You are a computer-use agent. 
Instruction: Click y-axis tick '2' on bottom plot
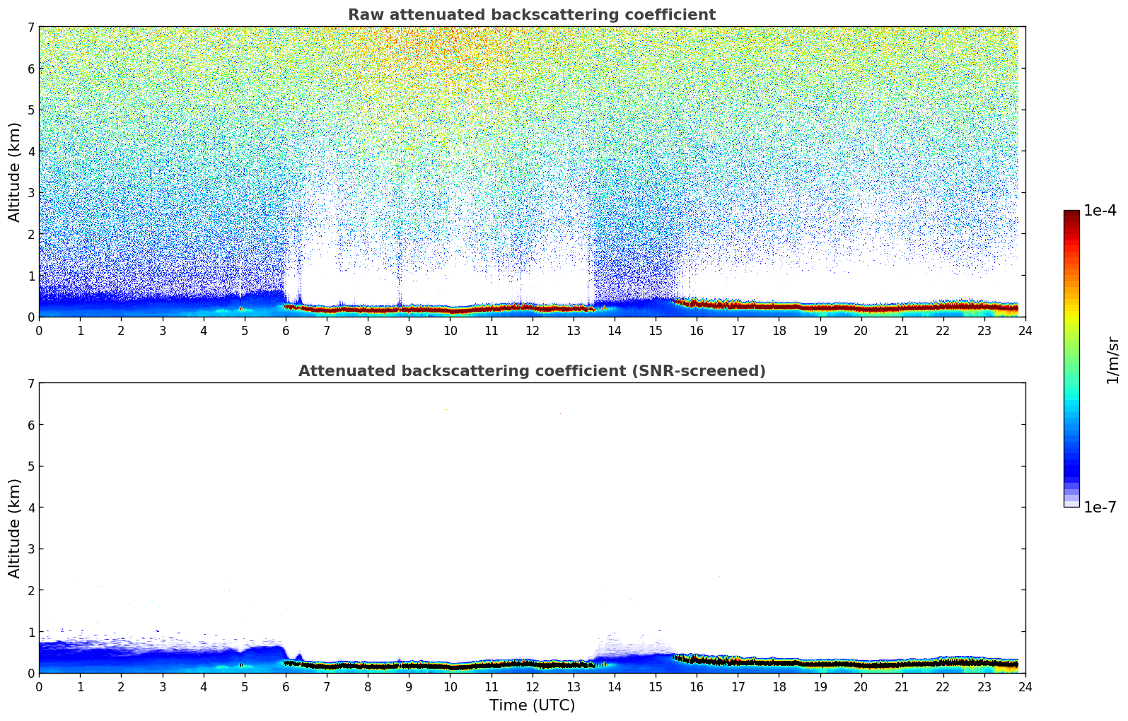click(30, 590)
